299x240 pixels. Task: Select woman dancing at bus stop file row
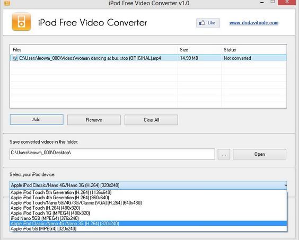coord(148,58)
